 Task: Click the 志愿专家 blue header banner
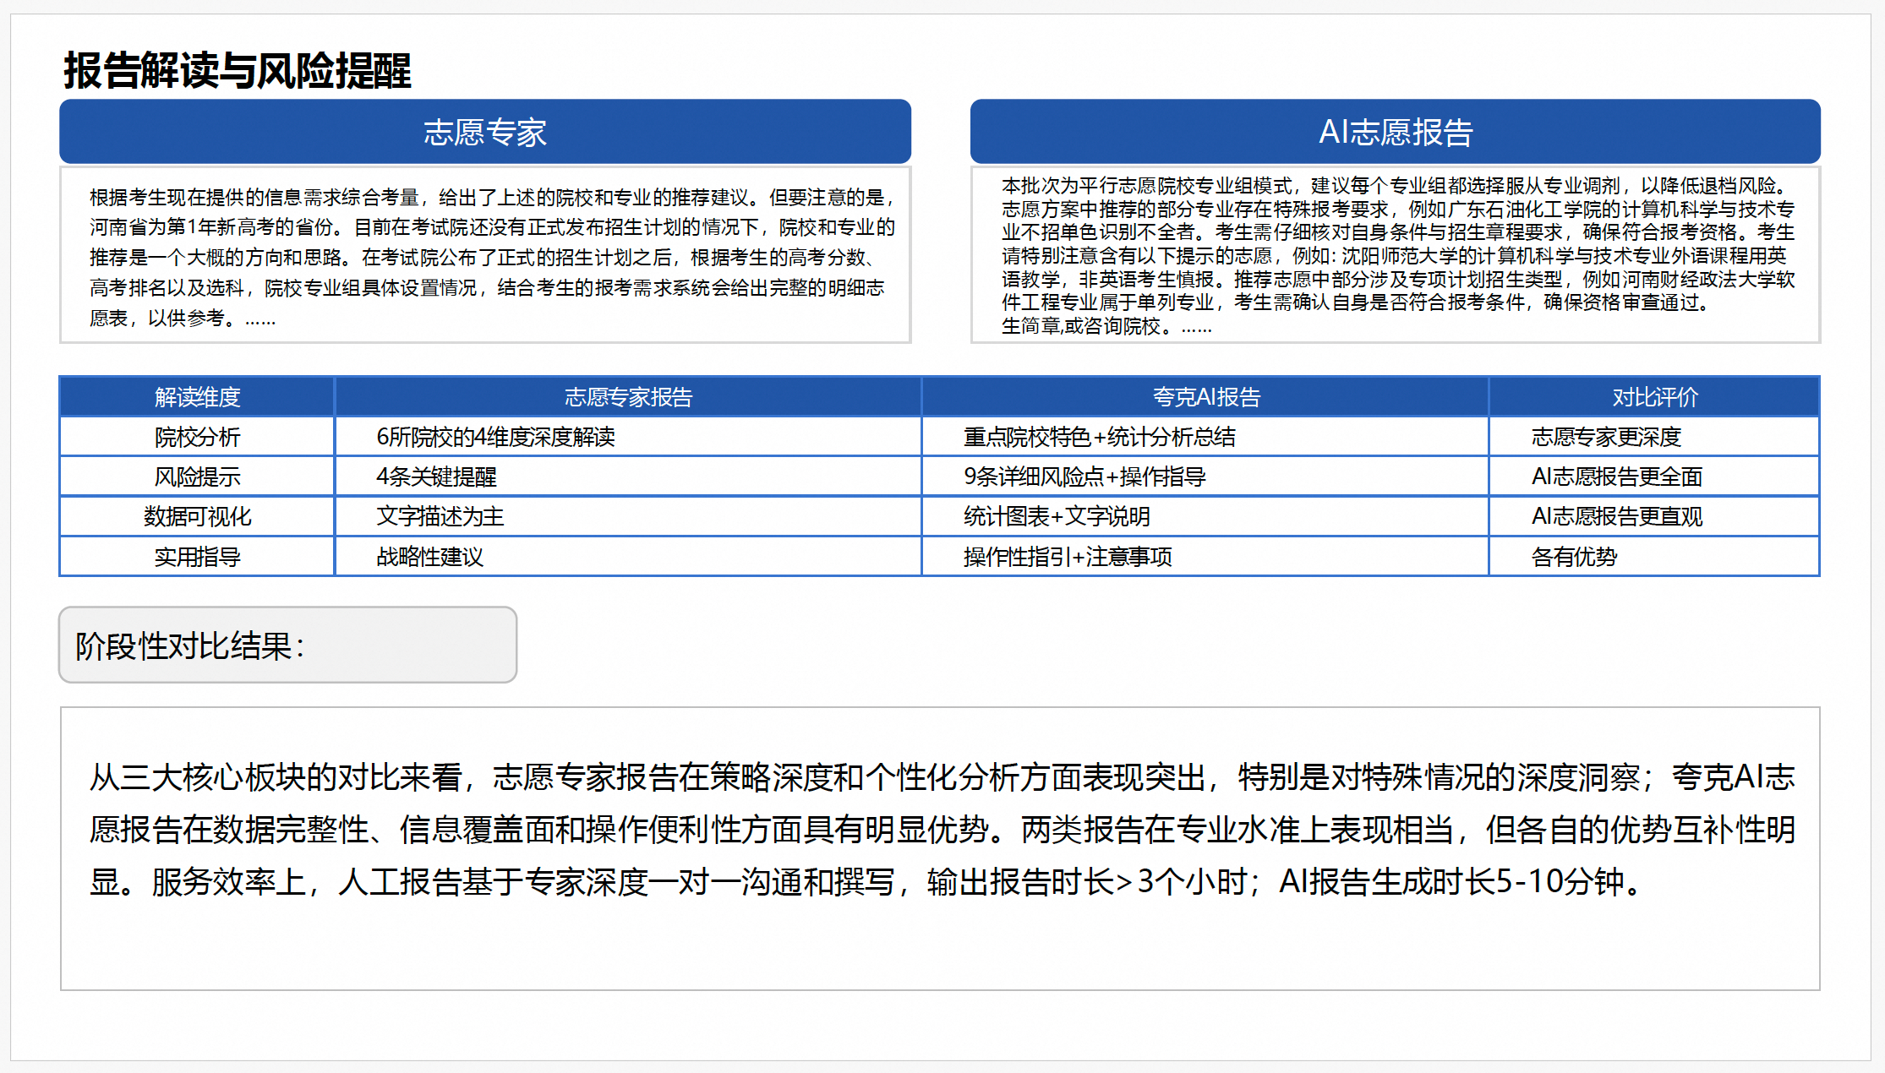484,132
